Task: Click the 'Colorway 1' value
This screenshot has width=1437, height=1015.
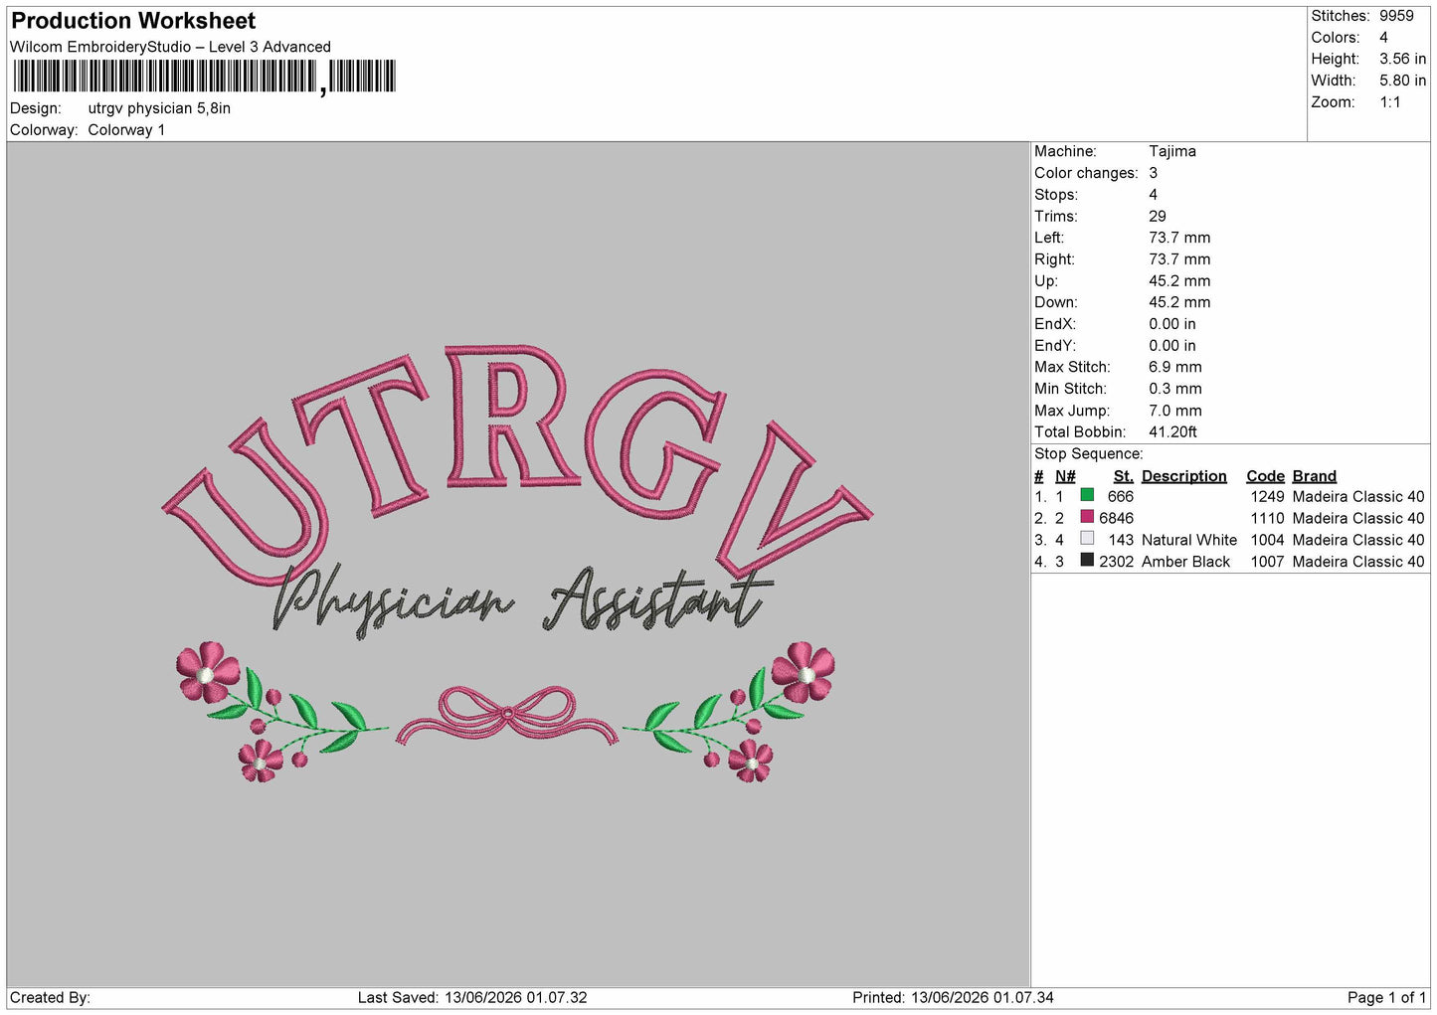Action: pyautogui.click(x=126, y=130)
